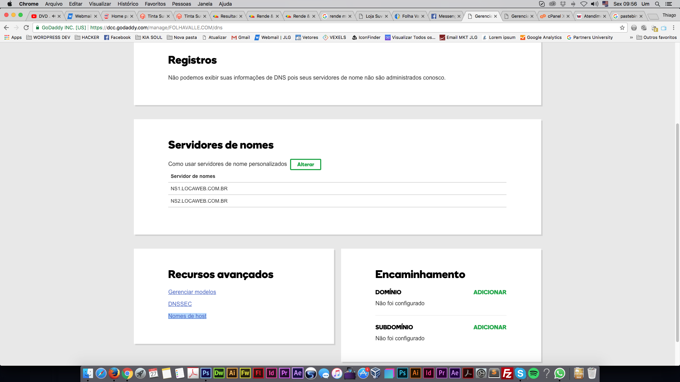Launch VirtualBox from the dock

pos(376,373)
